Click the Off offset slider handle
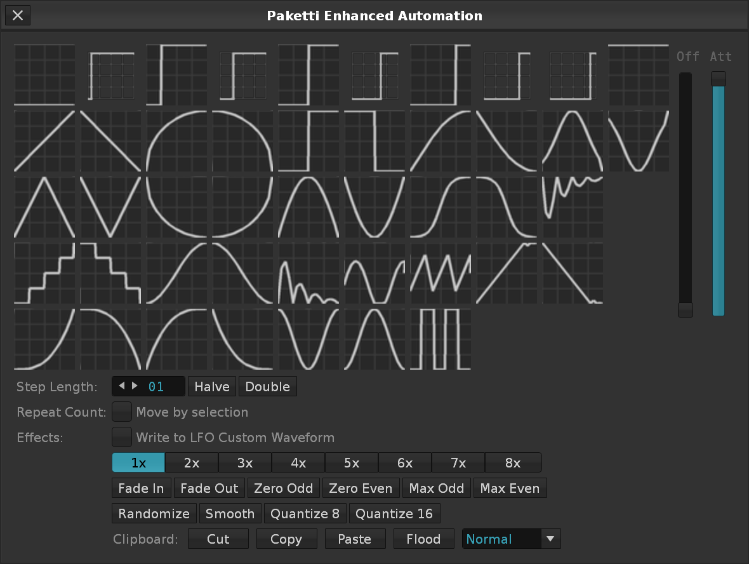The width and height of the screenshot is (749, 564). click(686, 310)
